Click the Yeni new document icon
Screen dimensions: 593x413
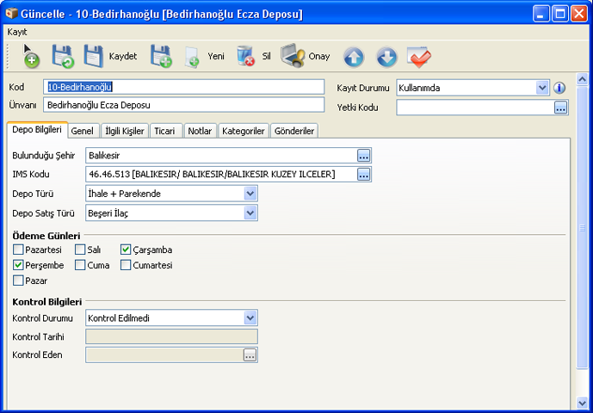[192, 57]
